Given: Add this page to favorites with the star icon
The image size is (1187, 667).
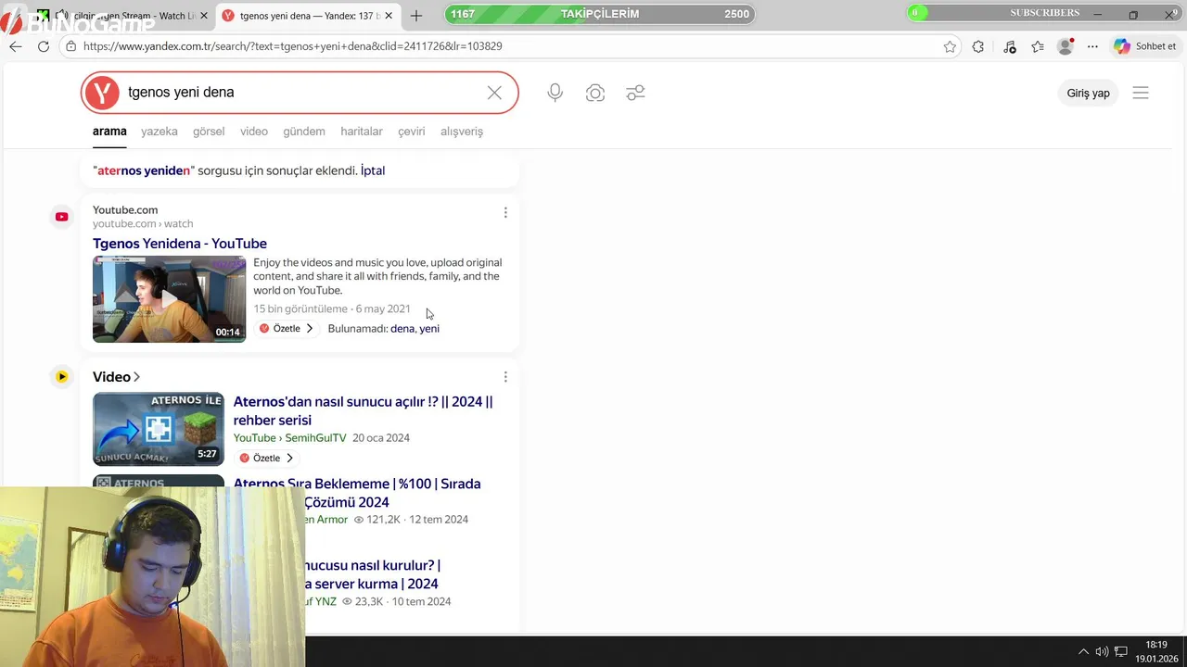Looking at the screenshot, I should pos(950,46).
